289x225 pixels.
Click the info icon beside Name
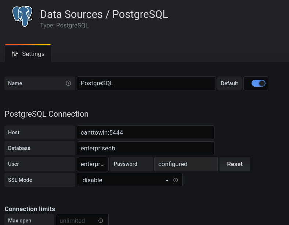(68, 83)
